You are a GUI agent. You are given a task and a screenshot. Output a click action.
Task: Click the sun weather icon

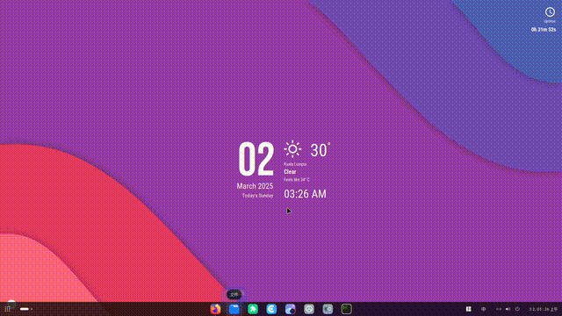pos(292,149)
